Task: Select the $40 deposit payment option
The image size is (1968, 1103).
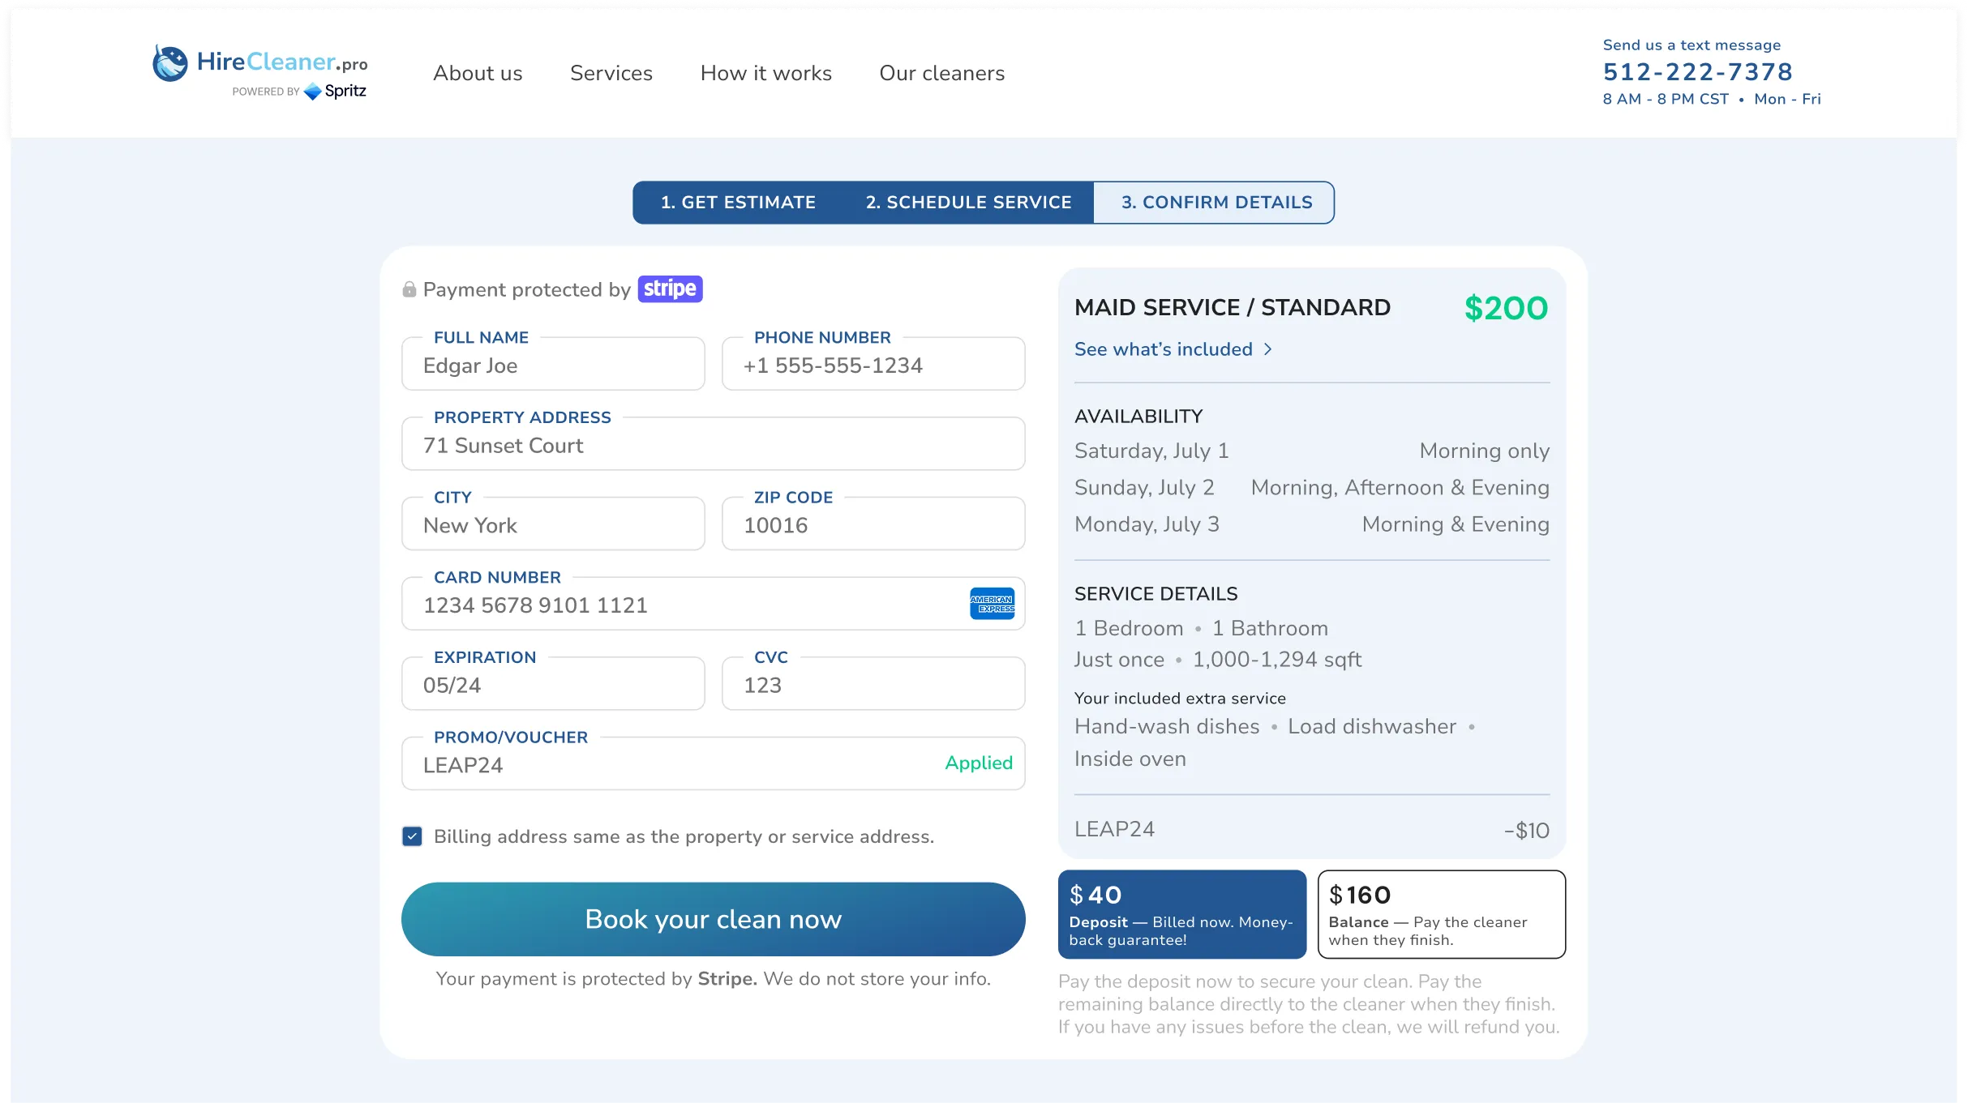Action: tap(1181, 914)
